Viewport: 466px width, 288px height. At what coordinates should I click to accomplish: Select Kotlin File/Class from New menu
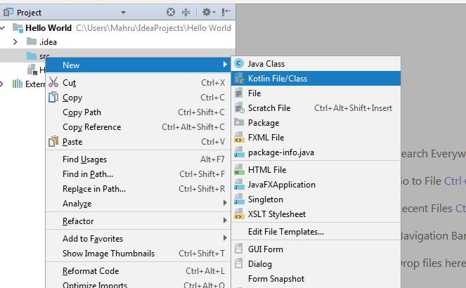(x=277, y=79)
